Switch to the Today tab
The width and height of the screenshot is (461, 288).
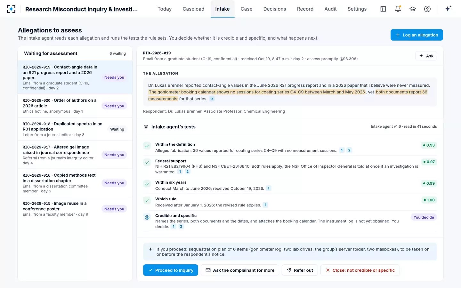tap(165, 9)
